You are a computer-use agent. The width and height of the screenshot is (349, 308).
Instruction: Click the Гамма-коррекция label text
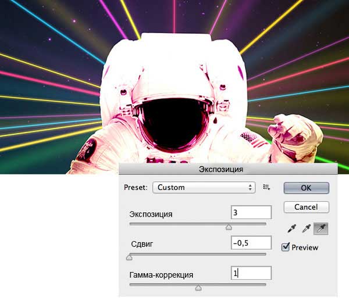pyautogui.click(x=161, y=274)
